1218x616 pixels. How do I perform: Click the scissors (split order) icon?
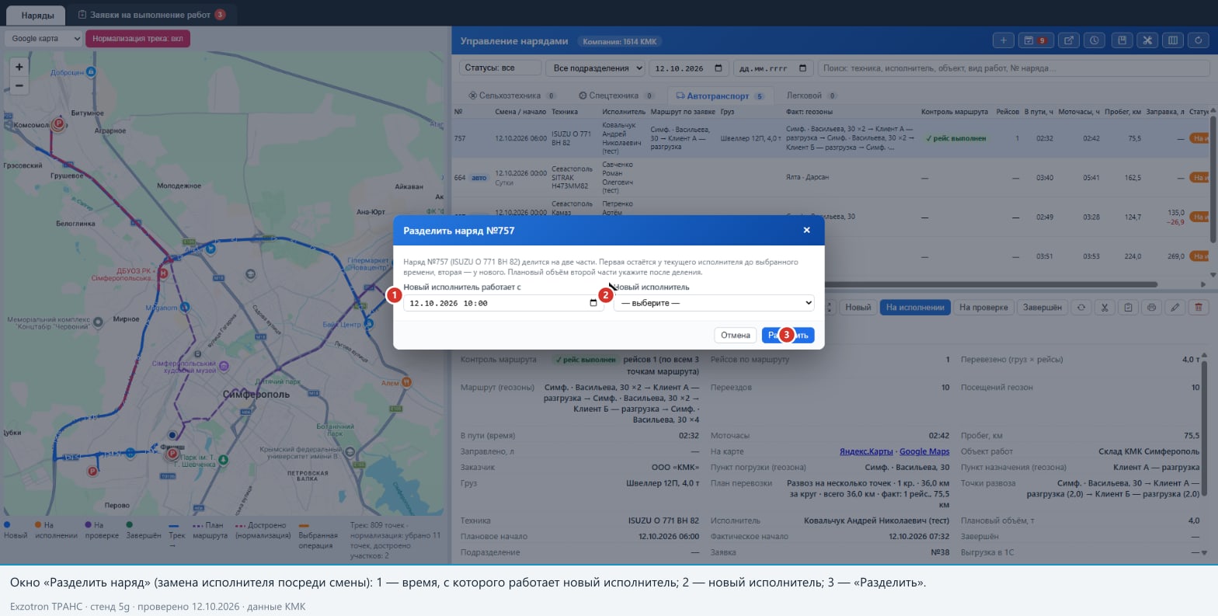(1104, 308)
